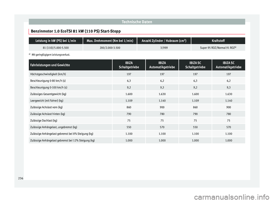
Task: Click Leergewicht 1.140 under IBIZA SC Automatikgetriebe
Action: [229, 101]
